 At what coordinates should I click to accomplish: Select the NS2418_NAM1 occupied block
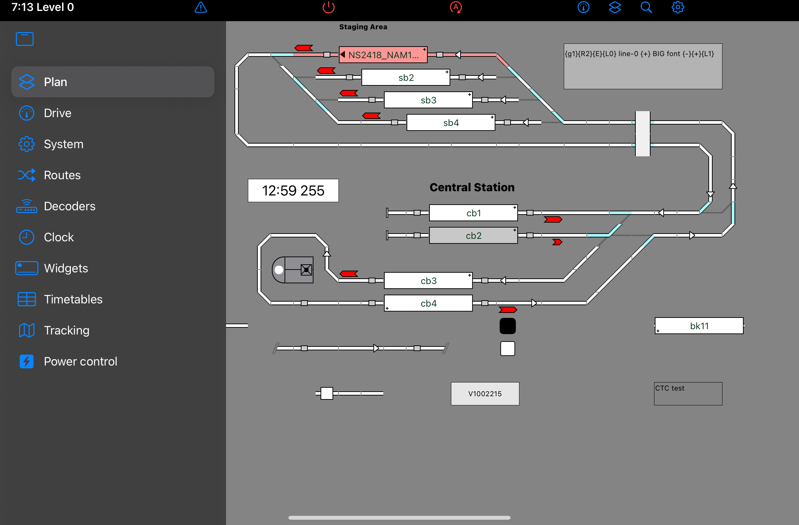(x=383, y=55)
